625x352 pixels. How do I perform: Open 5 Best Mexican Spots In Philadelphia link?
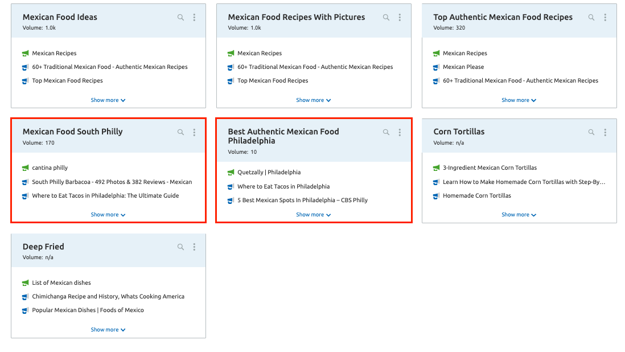click(302, 200)
